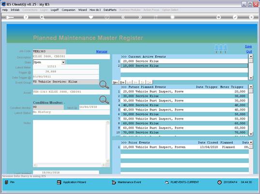
Task: Click the magnifier search icon in toolbar
Action: 42,17
